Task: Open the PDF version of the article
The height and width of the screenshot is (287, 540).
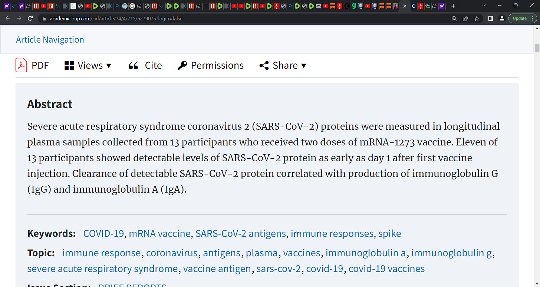Action: 32,65
